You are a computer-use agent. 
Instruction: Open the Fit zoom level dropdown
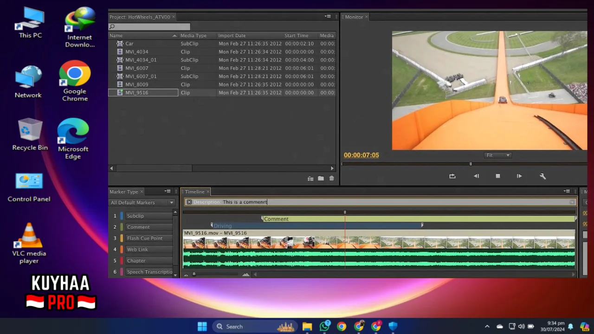pyautogui.click(x=498, y=155)
